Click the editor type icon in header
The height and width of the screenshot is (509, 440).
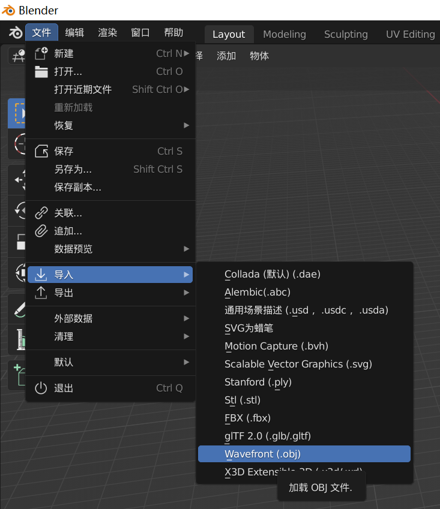point(18,56)
